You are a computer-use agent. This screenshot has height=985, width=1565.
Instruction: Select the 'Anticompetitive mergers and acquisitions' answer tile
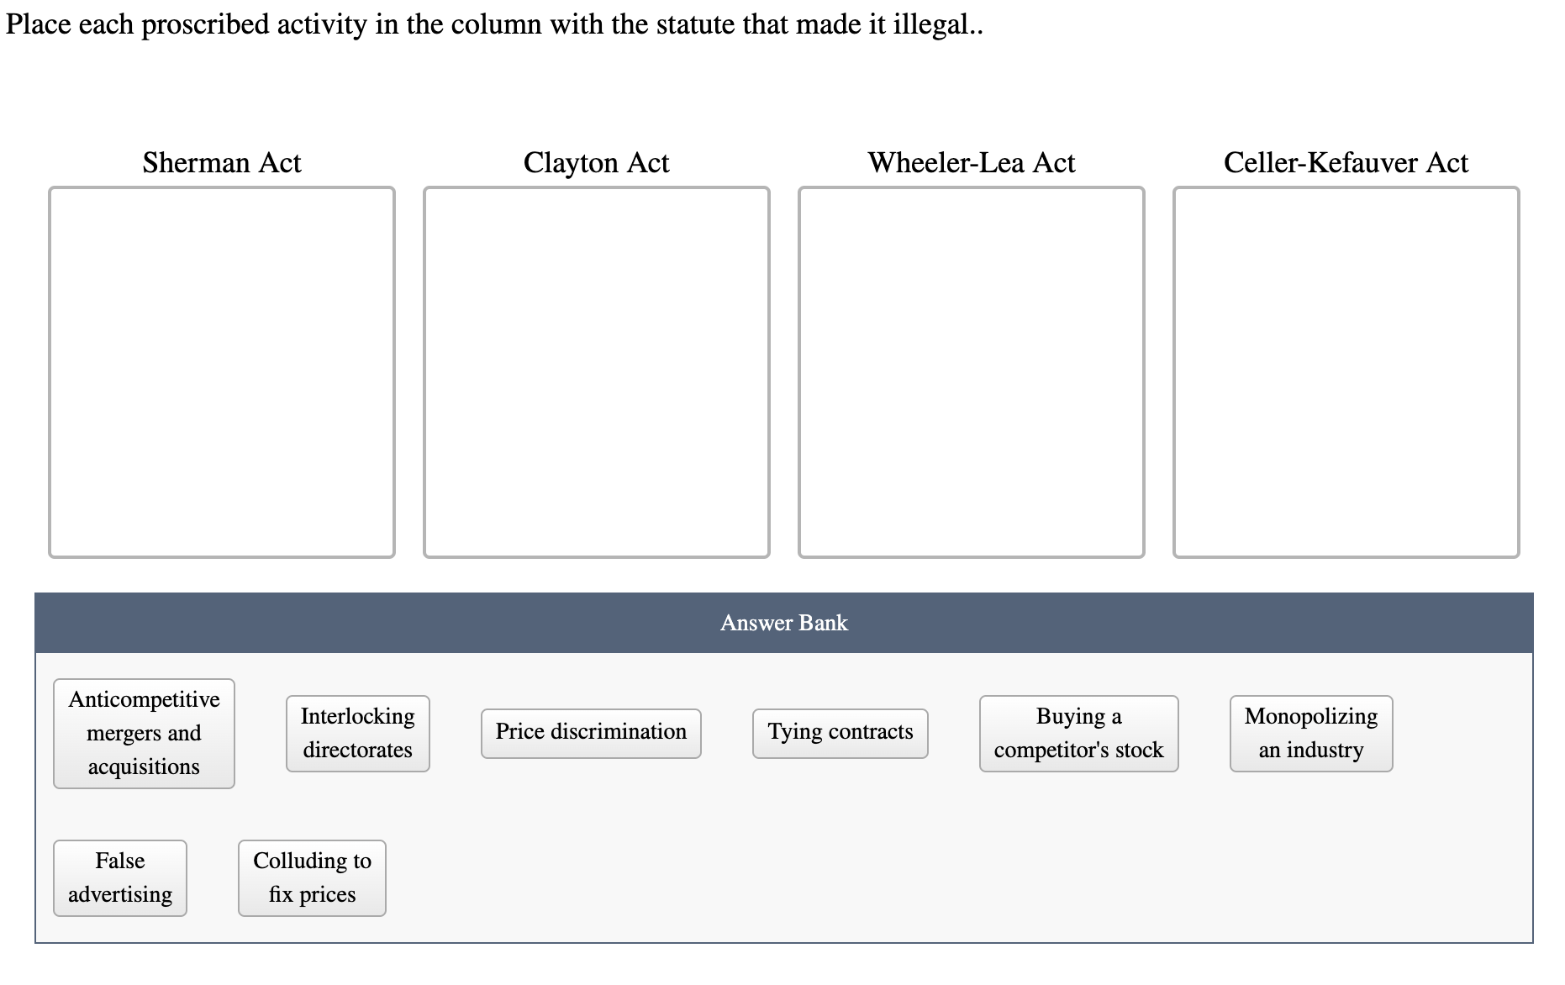click(143, 732)
